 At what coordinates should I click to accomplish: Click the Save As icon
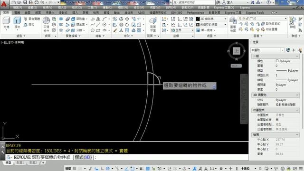tap(30, 2)
